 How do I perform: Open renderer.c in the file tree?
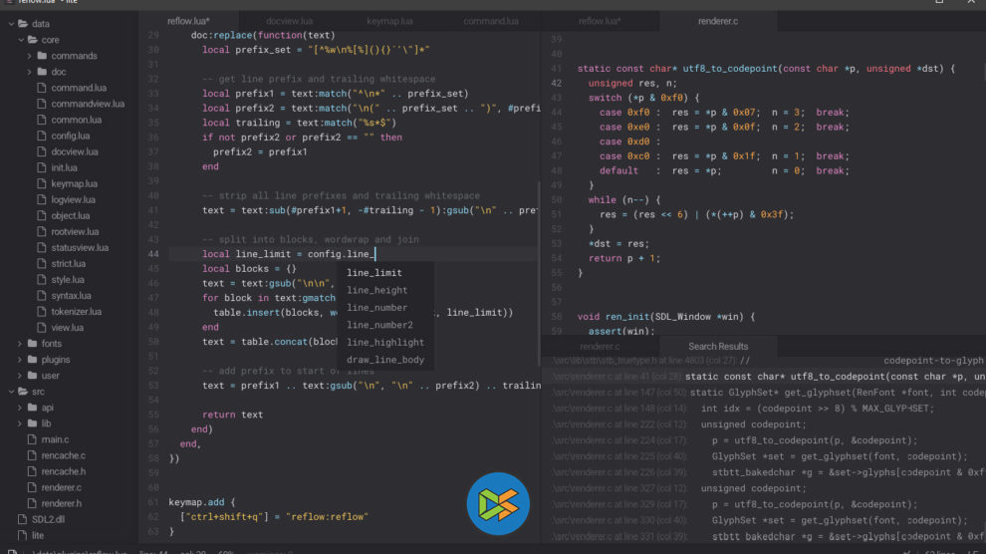(x=62, y=488)
